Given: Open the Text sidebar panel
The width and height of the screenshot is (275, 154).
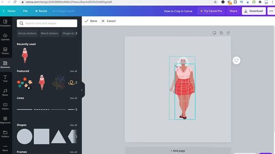Looking at the screenshot, I should click(x=5, y=79).
